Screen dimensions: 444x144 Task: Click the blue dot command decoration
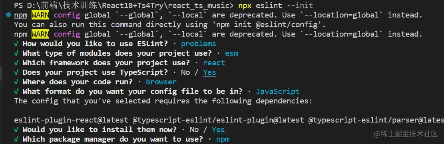(x=8, y=15)
